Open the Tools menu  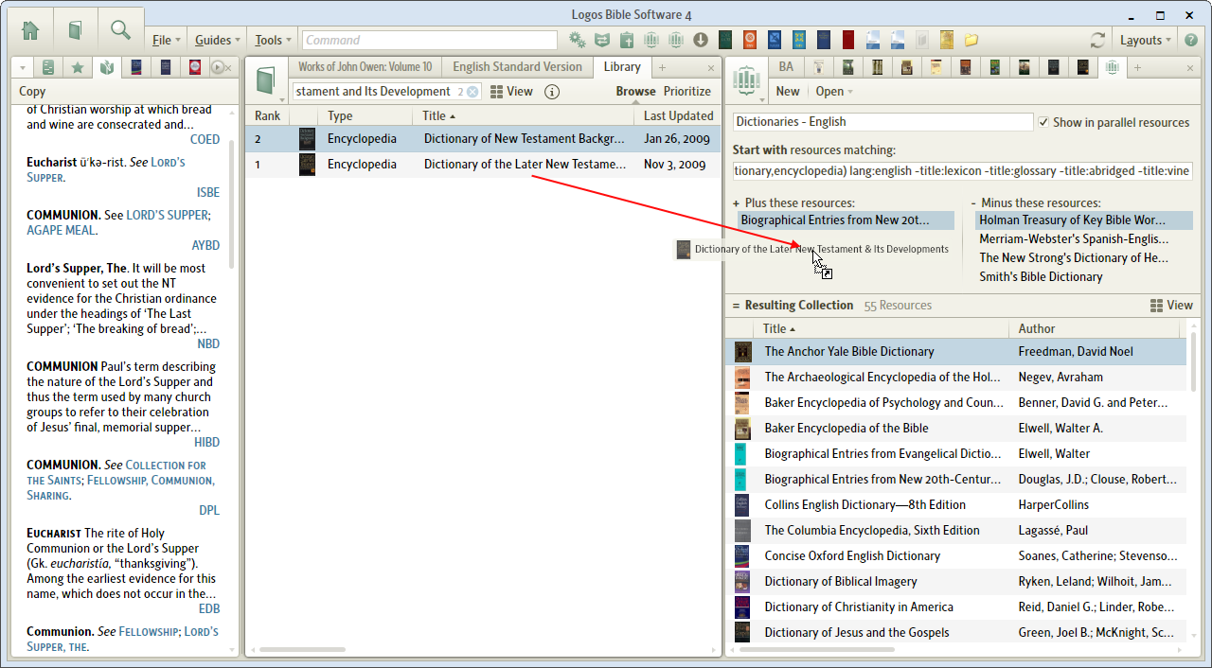pos(274,40)
